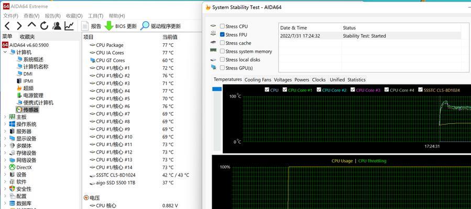Viewport: 471px width, 209px height.
Task: Click the 当前值 column header
Action: click(170, 37)
